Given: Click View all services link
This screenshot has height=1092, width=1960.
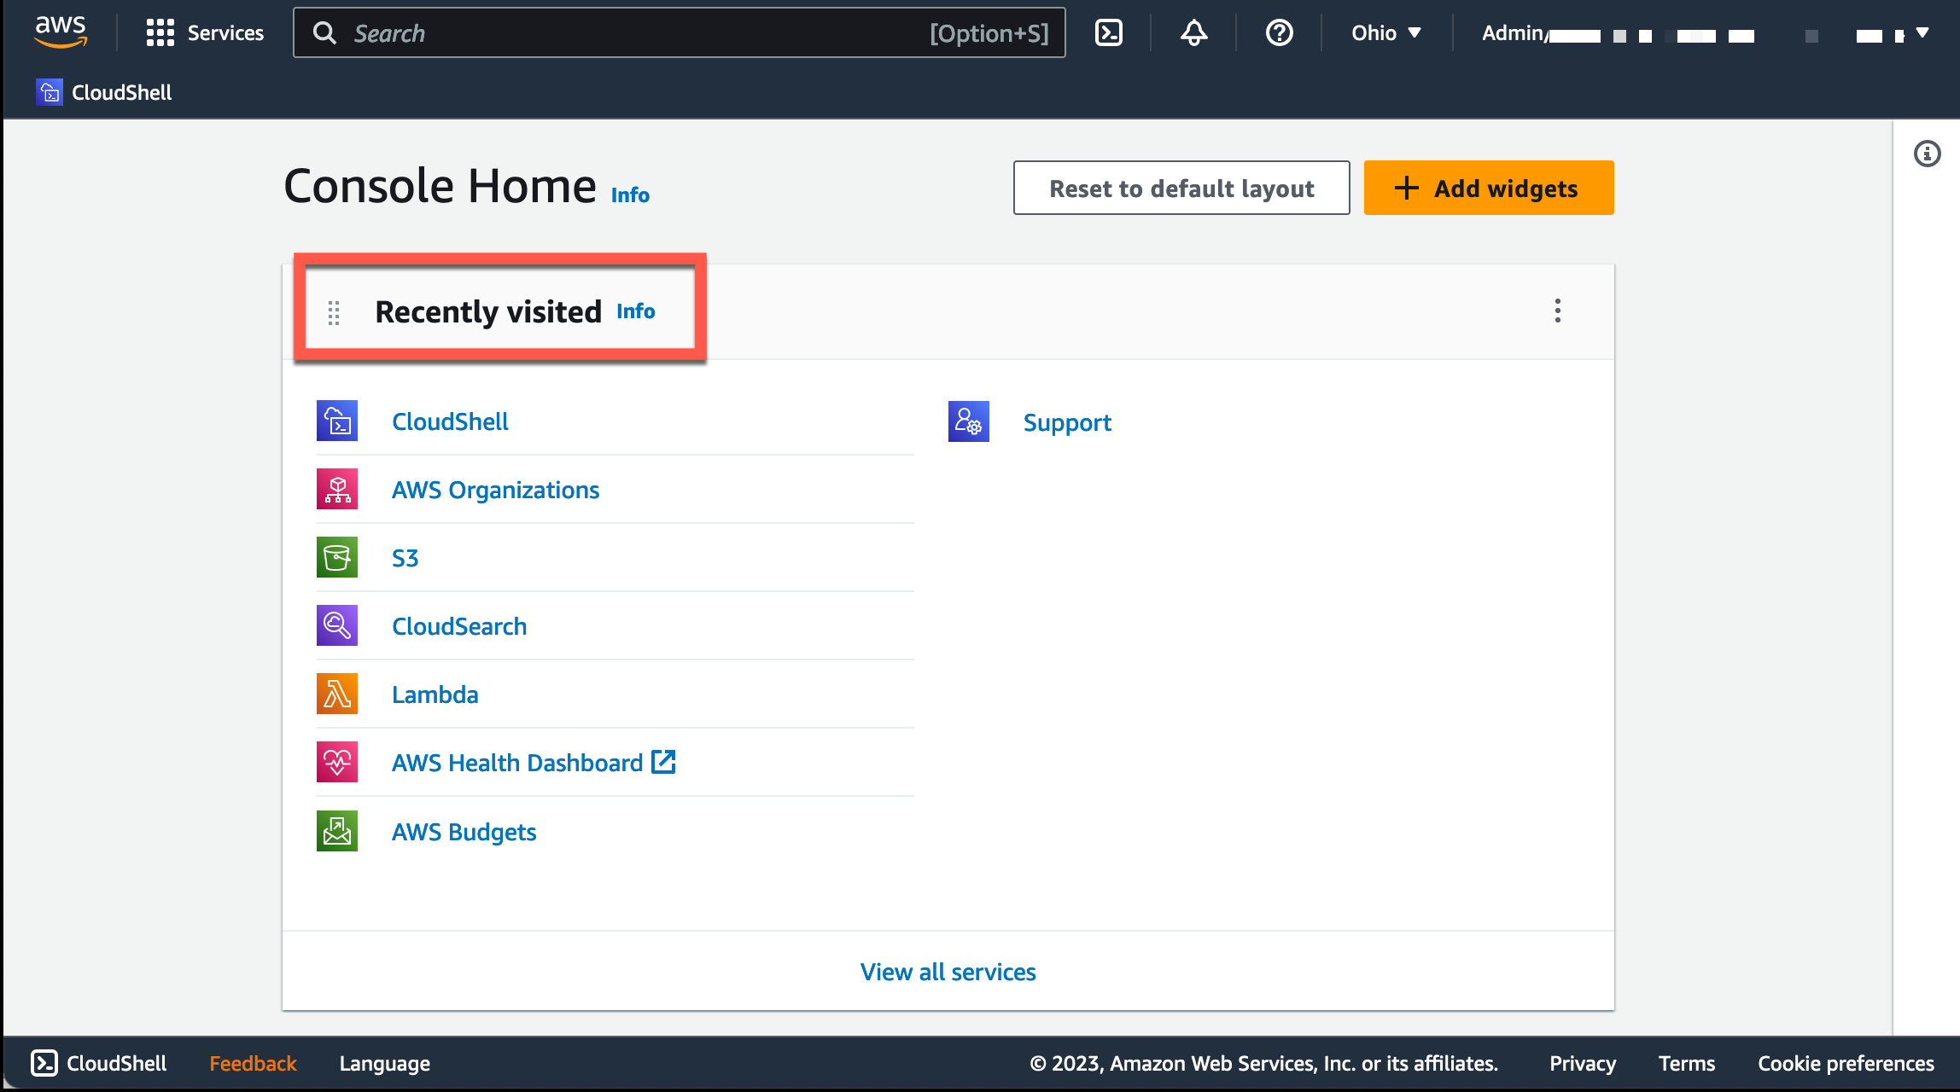Looking at the screenshot, I should click(948, 970).
